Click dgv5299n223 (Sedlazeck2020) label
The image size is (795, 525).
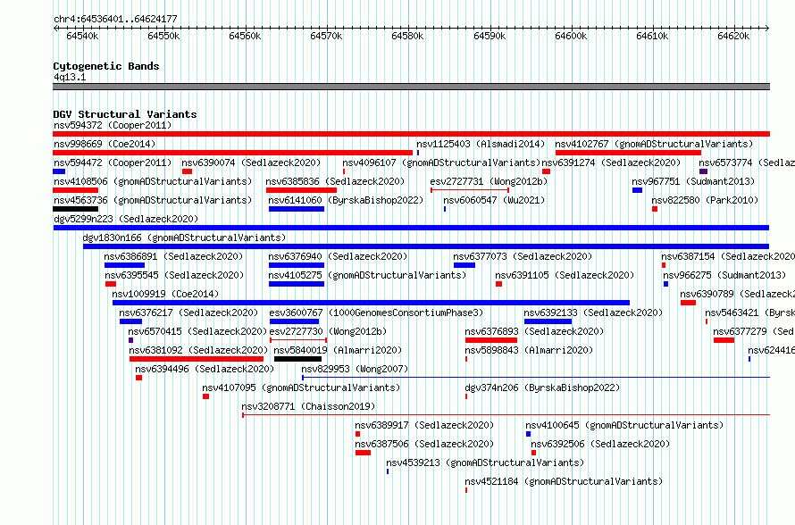[126, 219]
